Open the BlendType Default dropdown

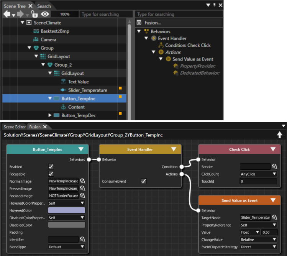point(66,247)
